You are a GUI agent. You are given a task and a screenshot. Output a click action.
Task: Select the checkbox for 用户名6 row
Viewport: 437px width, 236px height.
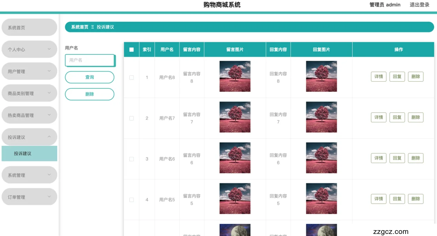point(132,159)
